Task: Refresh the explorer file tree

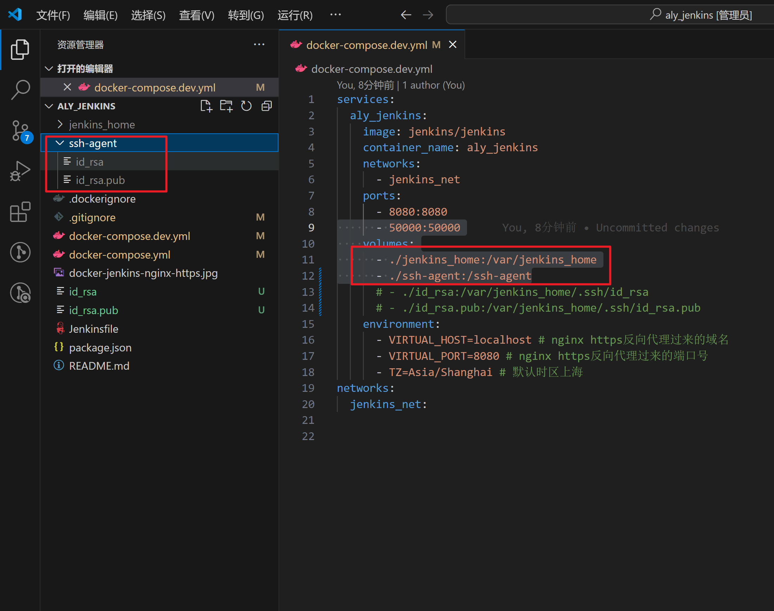Action: (x=246, y=106)
